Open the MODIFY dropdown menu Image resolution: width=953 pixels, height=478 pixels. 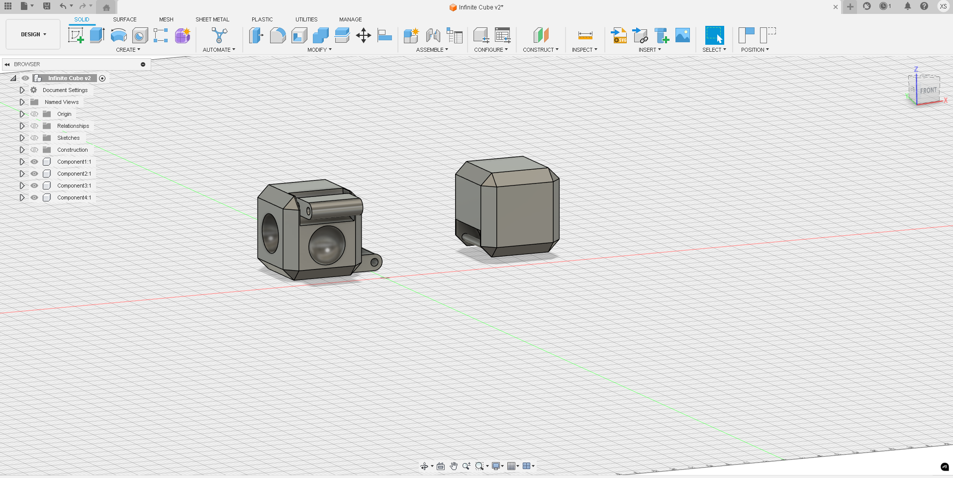[x=319, y=50]
